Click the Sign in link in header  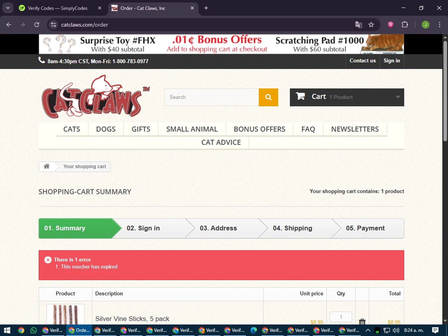[392, 61]
